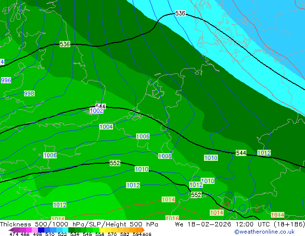Click the 582 legend value
305x236 pixels.
pos(125,234)
